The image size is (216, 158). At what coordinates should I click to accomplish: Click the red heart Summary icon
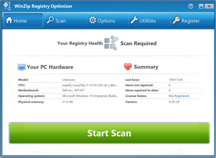[x=128, y=67]
